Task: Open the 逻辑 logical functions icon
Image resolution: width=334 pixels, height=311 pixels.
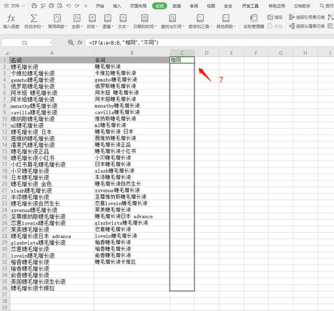Action: (108, 18)
